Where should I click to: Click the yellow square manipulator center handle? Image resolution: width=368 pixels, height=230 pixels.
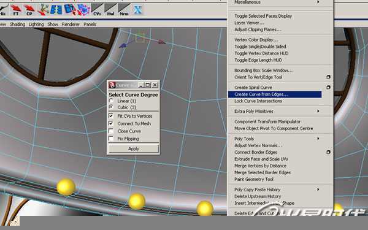(140, 38)
